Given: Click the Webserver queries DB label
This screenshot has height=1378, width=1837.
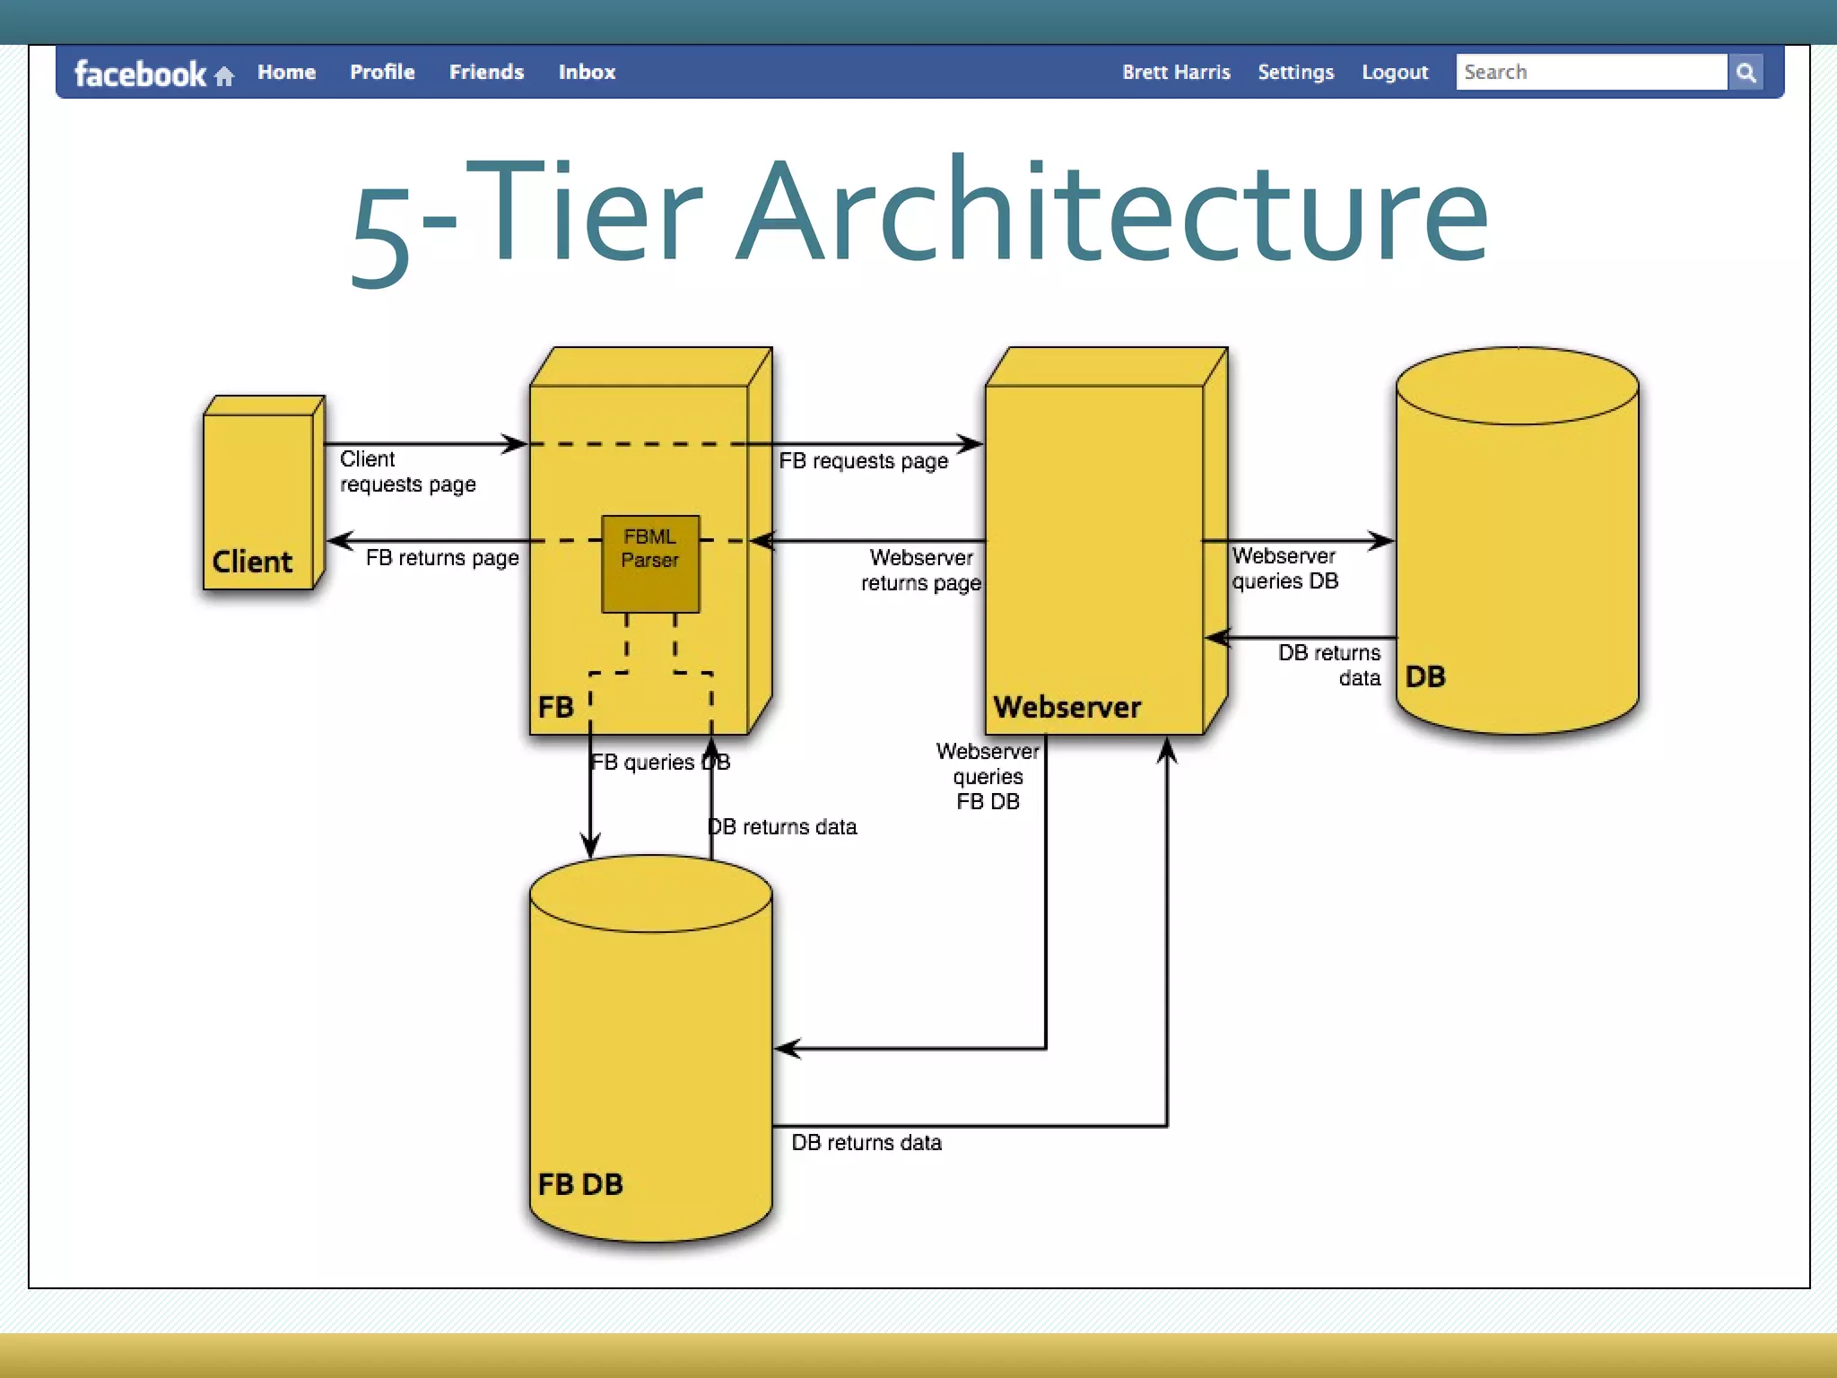Looking at the screenshot, I should pyautogui.click(x=1284, y=569).
